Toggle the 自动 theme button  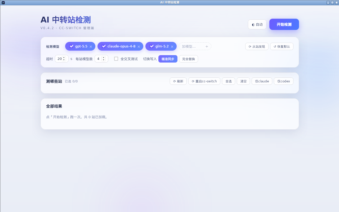coord(257,24)
